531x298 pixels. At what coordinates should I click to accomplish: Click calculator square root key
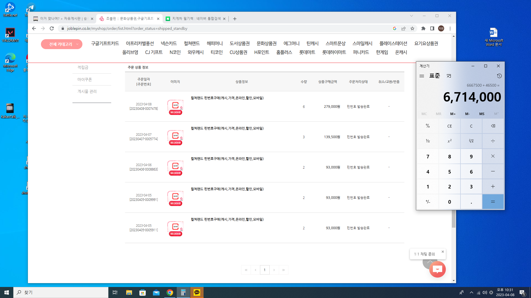pyautogui.click(x=471, y=141)
